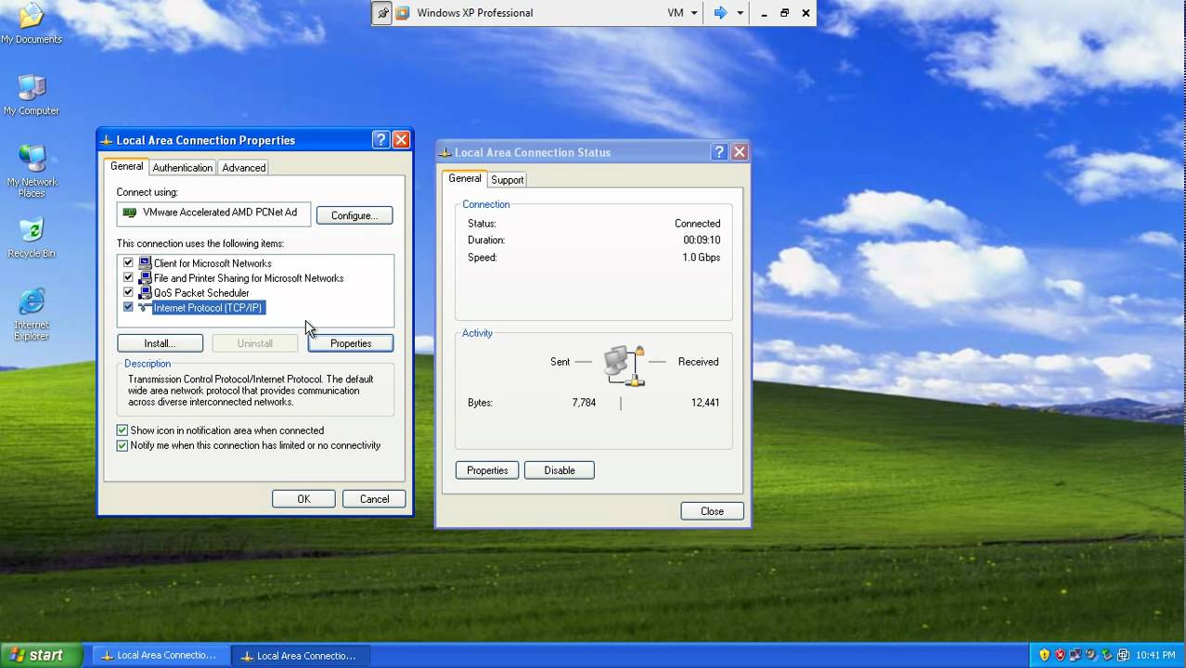Click the red security alert shield tray icon
This screenshot has height=668, width=1186.
1061,655
